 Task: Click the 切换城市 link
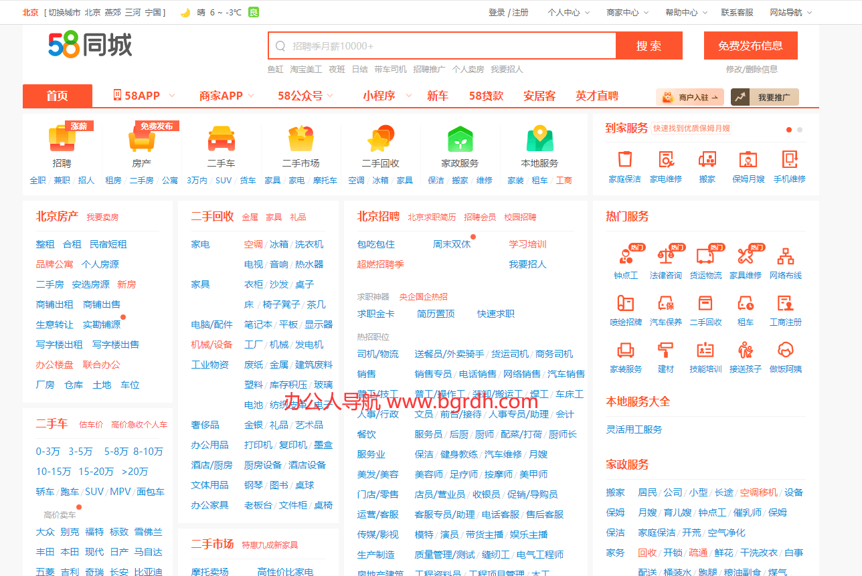coord(64,12)
